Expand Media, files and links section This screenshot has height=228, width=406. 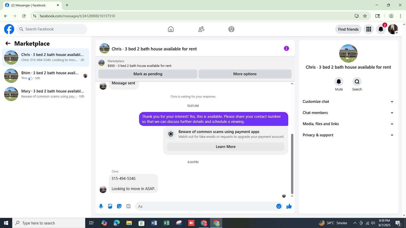(348, 124)
